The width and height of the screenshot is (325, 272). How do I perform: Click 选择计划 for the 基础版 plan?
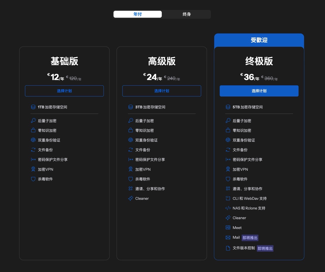[x=64, y=91]
